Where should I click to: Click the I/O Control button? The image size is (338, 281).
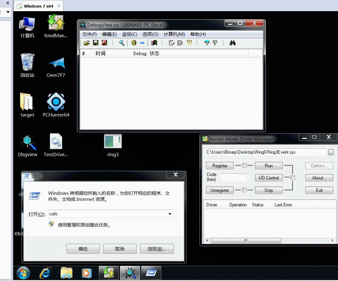pyautogui.click(x=269, y=178)
